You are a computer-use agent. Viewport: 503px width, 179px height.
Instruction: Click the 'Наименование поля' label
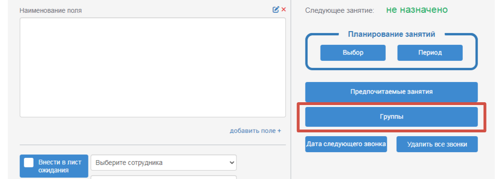(51, 10)
